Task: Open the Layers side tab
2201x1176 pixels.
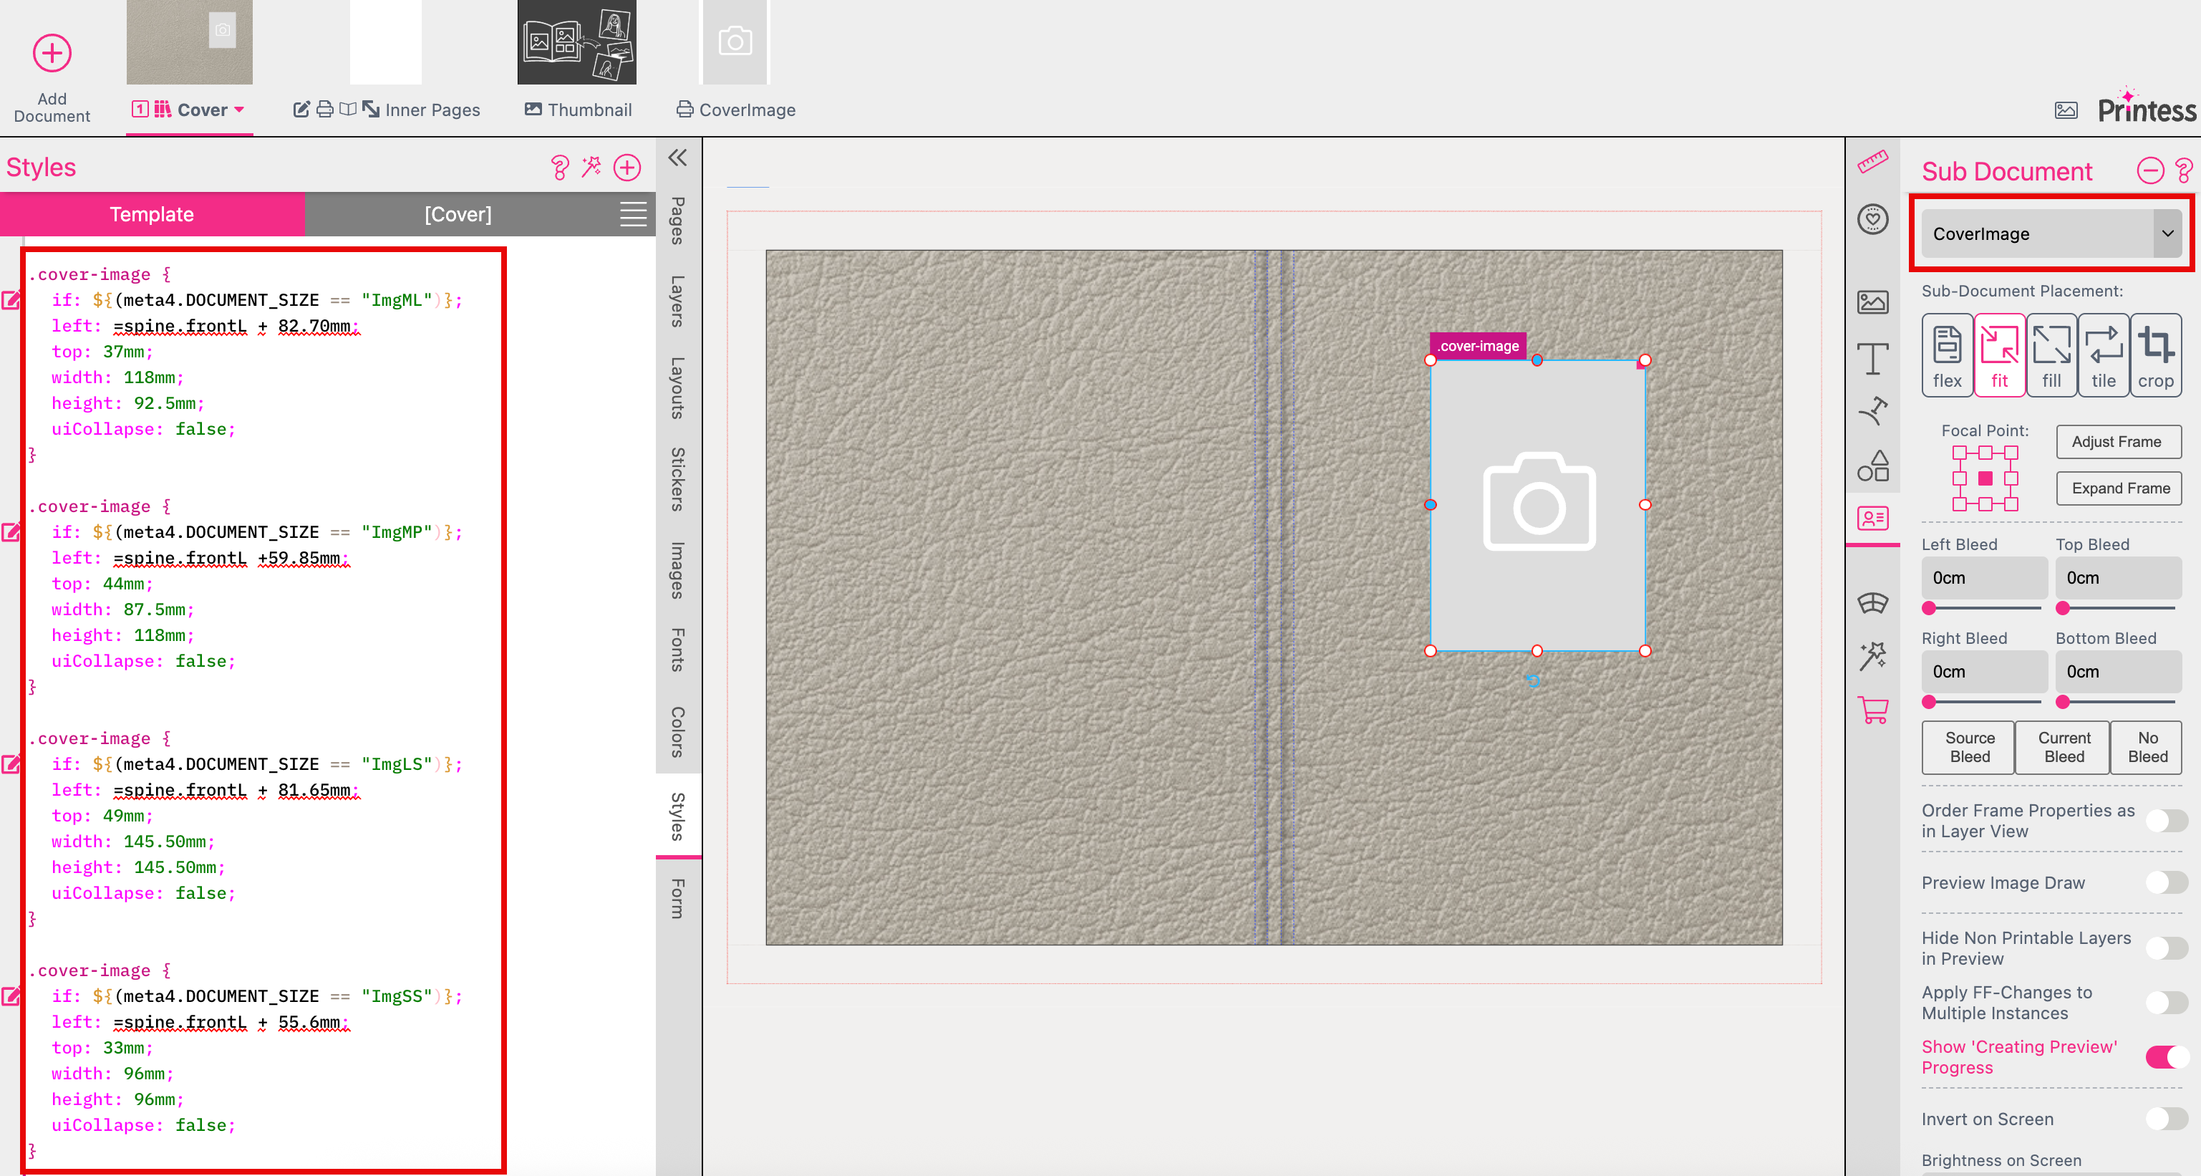Action: click(x=677, y=301)
